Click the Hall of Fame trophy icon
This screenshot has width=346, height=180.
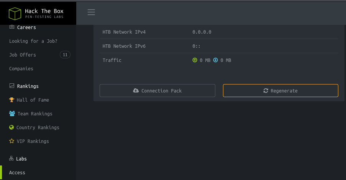click(x=11, y=100)
